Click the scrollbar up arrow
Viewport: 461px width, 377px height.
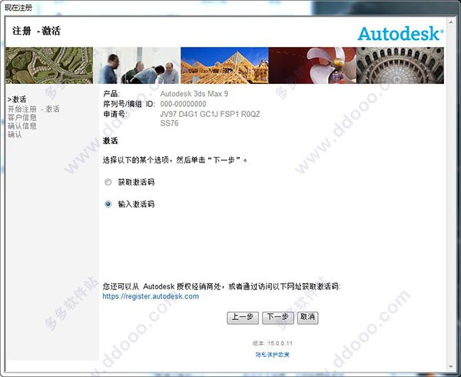tap(451, 22)
